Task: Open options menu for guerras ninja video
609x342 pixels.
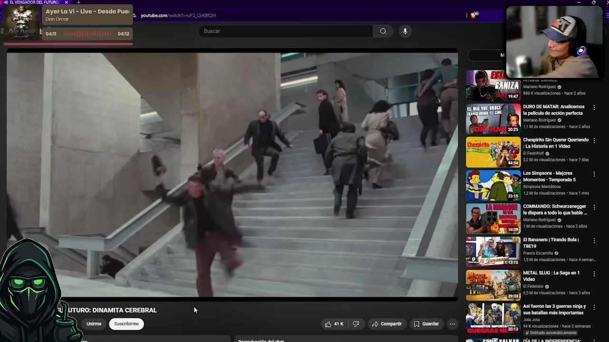Action: point(594,307)
